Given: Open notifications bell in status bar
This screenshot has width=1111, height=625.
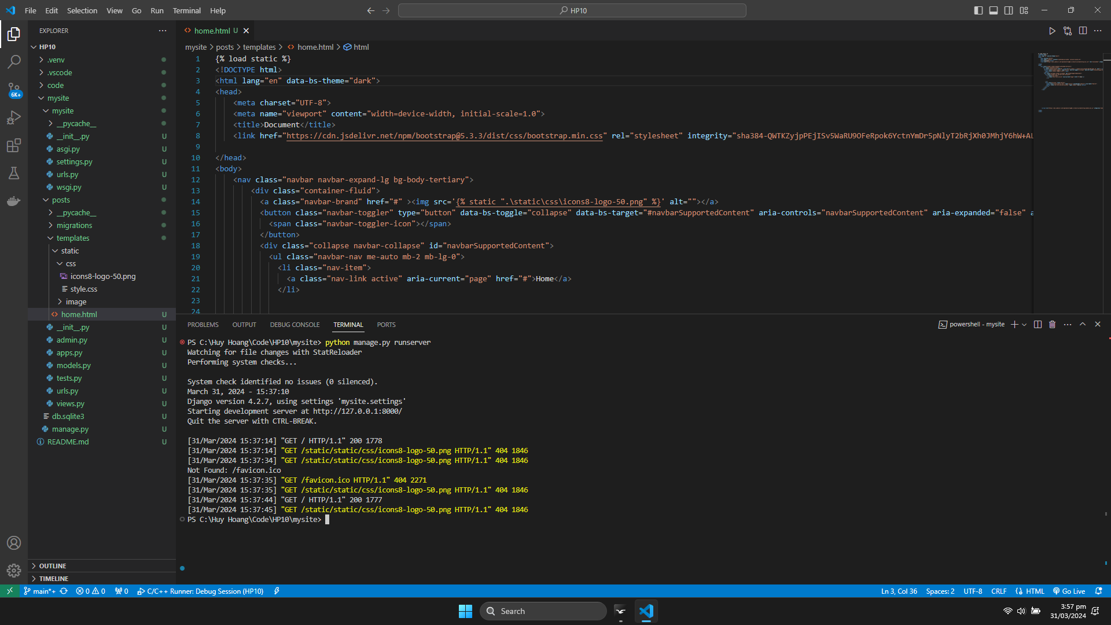Looking at the screenshot, I should (x=1099, y=591).
